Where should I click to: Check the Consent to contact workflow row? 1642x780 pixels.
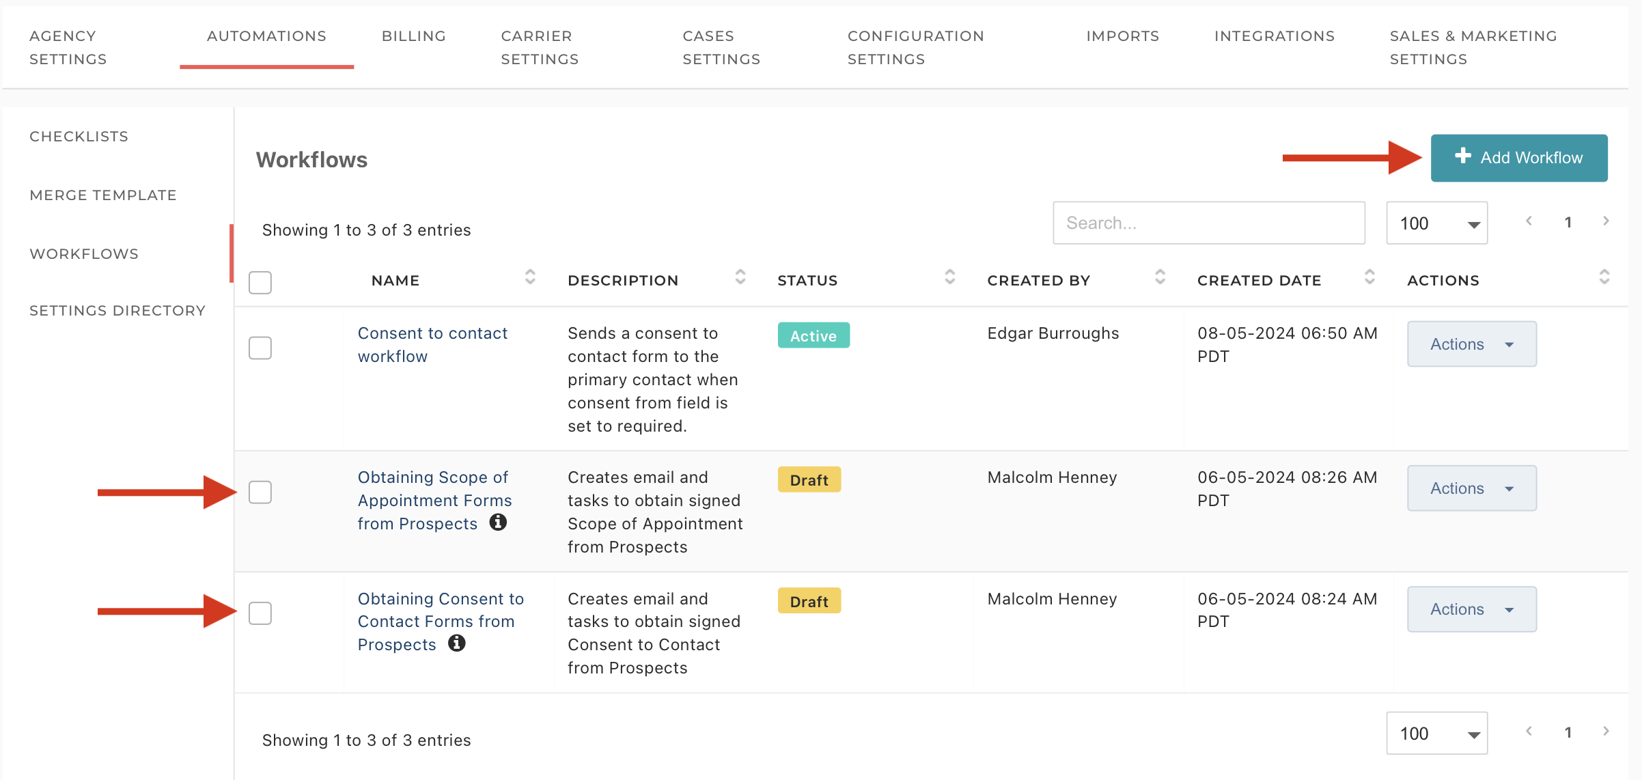(x=260, y=348)
